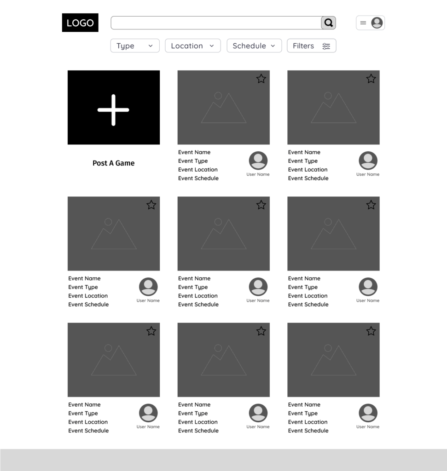The height and width of the screenshot is (471, 447).
Task: Click User Name under bottom-row right avatar
Action: pos(368,426)
